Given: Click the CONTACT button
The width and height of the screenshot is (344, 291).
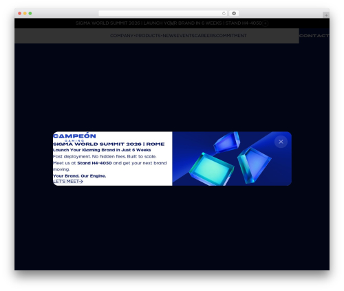Looking at the screenshot, I should click(314, 36).
